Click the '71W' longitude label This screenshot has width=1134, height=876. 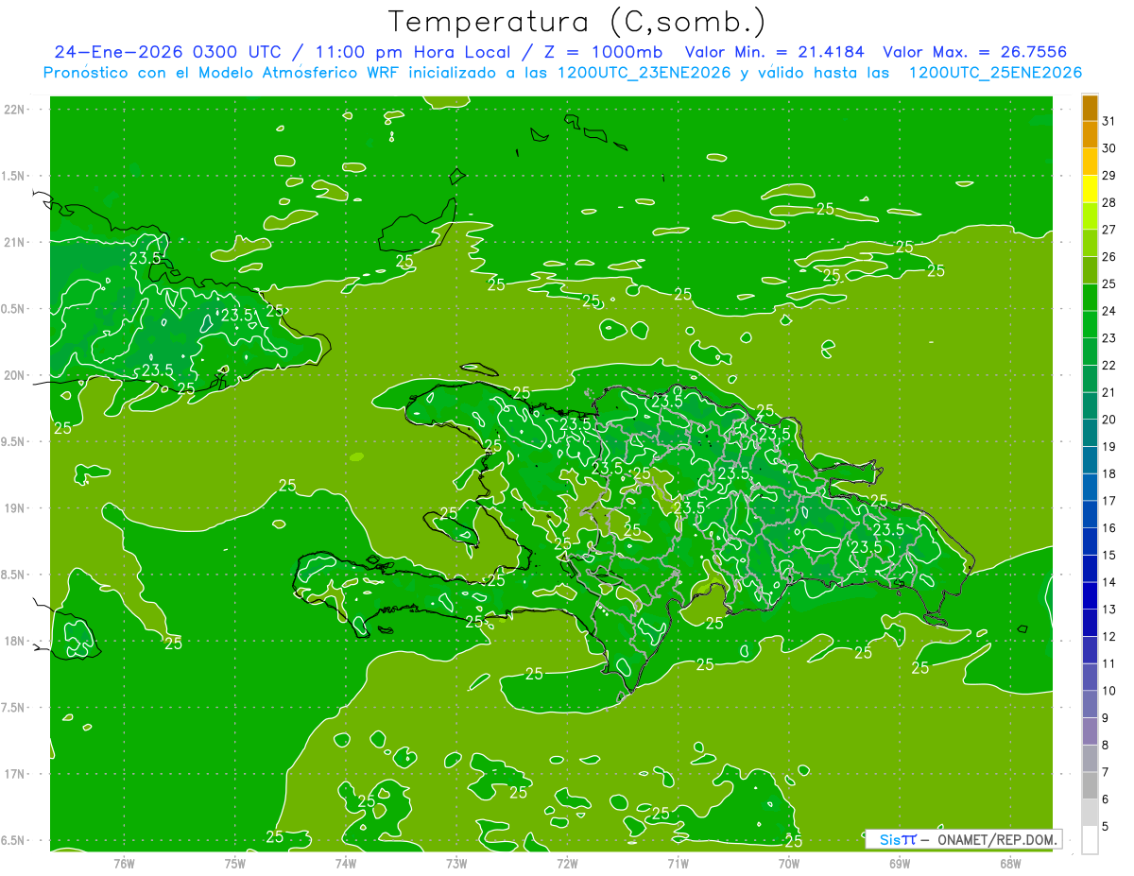click(x=679, y=864)
